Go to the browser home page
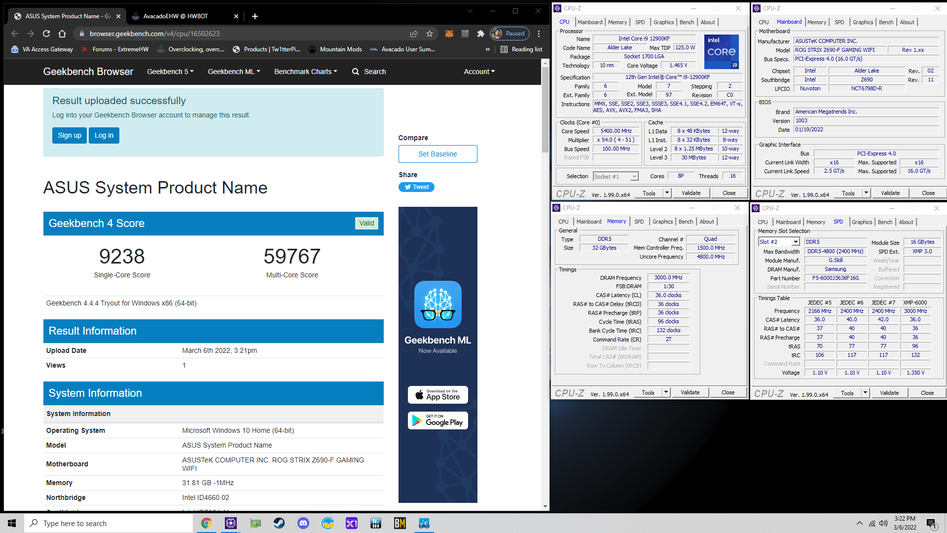Image resolution: width=947 pixels, height=533 pixels. point(62,34)
